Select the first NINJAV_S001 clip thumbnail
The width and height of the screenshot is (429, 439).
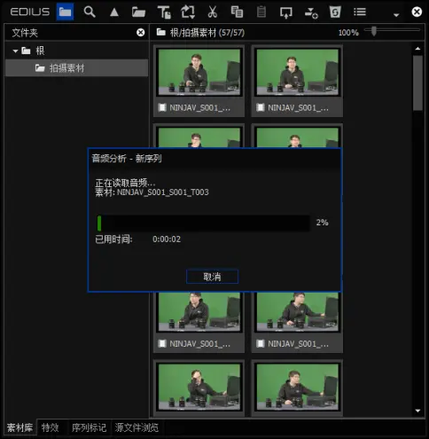pyautogui.click(x=199, y=81)
